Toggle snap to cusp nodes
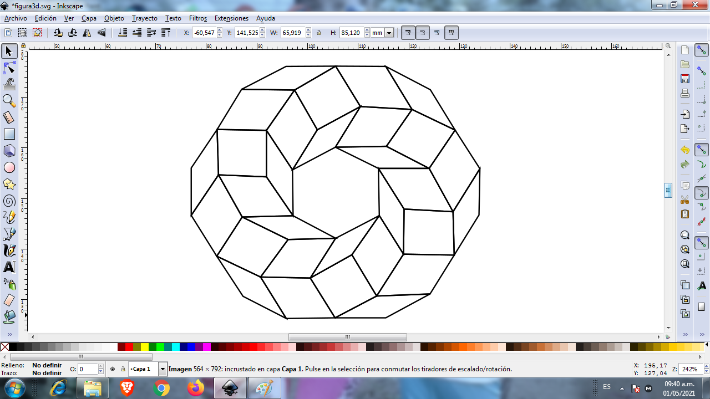 click(x=702, y=193)
